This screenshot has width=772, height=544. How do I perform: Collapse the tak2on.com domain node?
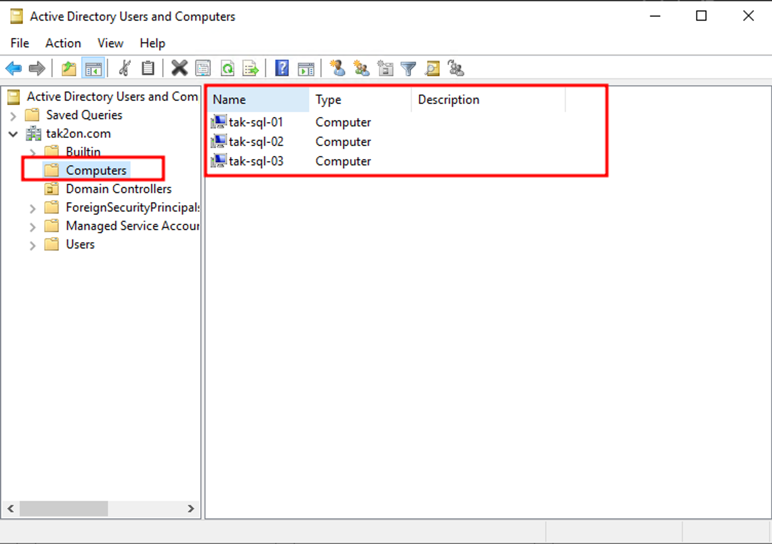click(13, 134)
